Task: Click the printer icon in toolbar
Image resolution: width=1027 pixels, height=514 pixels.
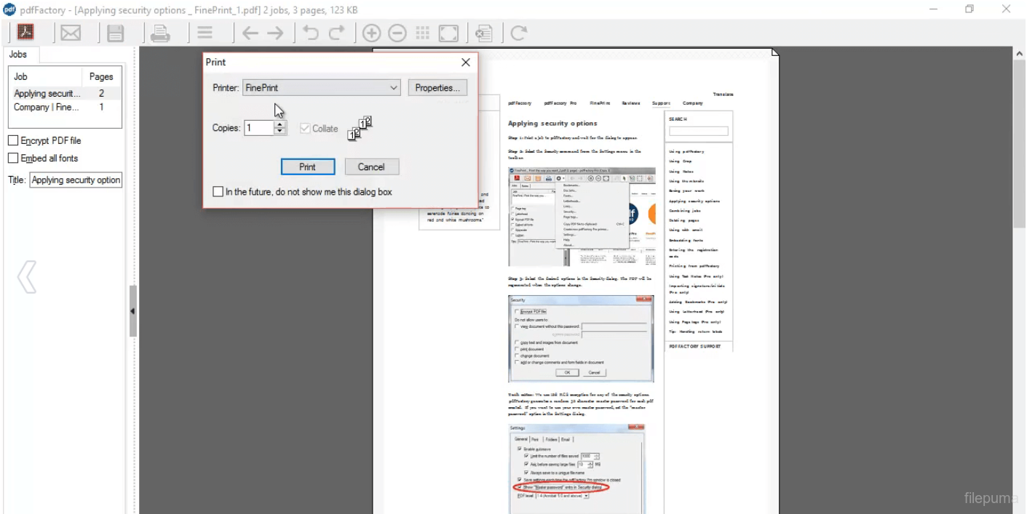Action: coord(160,33)
